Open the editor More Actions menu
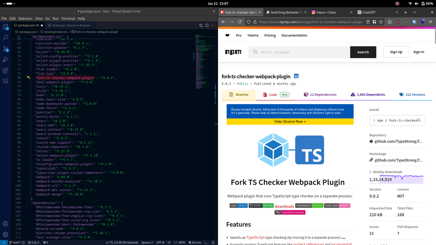The image size is (436, 245). tap(213, 25)
